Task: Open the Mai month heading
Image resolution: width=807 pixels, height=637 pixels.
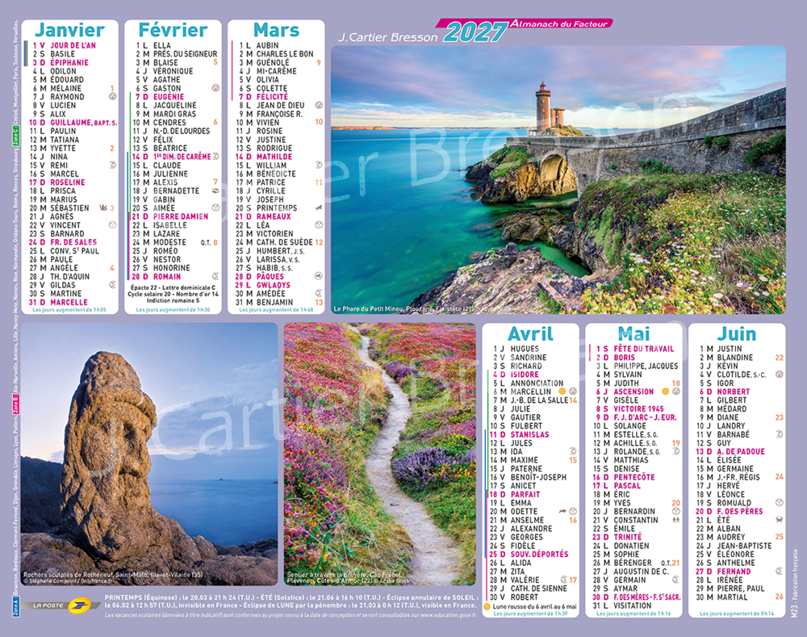Action: [x=633, y=333]
